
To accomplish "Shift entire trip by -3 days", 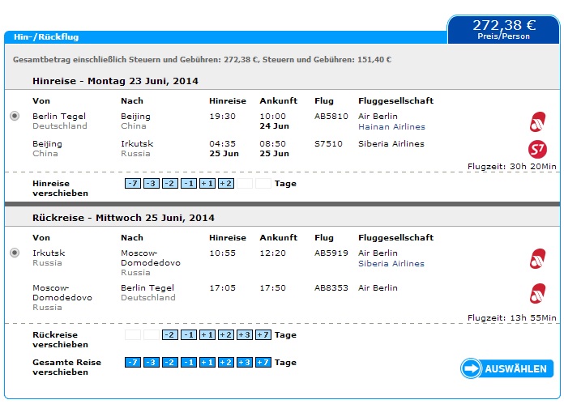I will pyautogui.click(x=152, y=363).
